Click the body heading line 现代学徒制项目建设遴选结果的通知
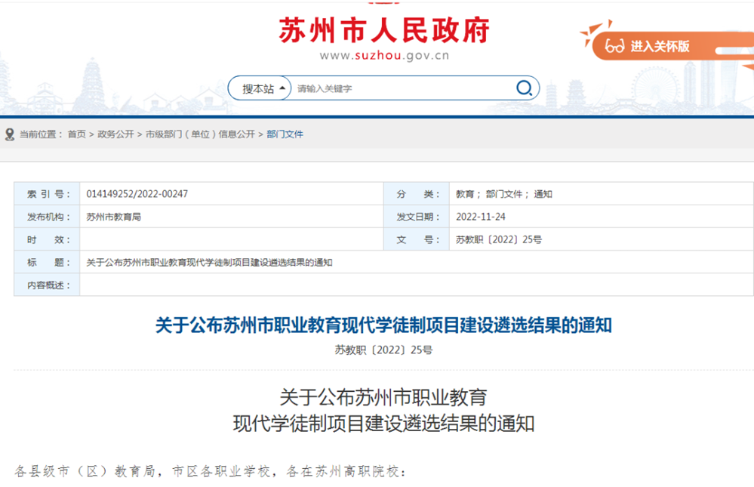Screen dimensions: 754x487 [383, 424]
